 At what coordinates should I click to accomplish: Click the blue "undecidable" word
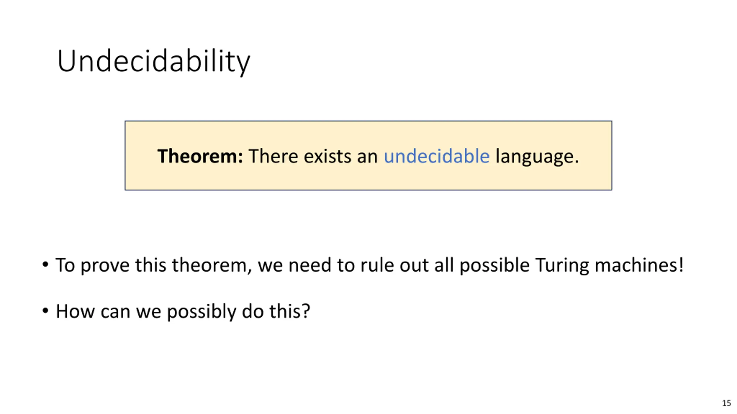436,156
